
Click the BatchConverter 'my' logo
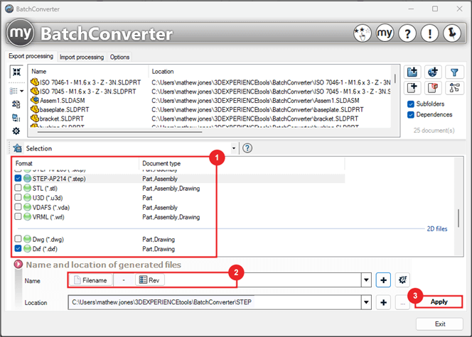point(20,33)
